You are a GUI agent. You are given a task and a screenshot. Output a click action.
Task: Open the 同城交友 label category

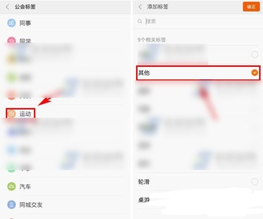point(65,204)
